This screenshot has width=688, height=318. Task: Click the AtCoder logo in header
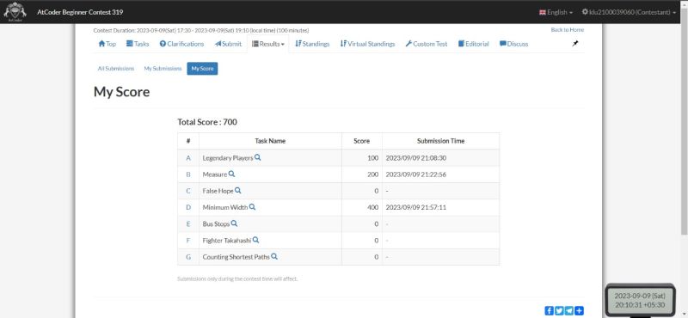15,11
